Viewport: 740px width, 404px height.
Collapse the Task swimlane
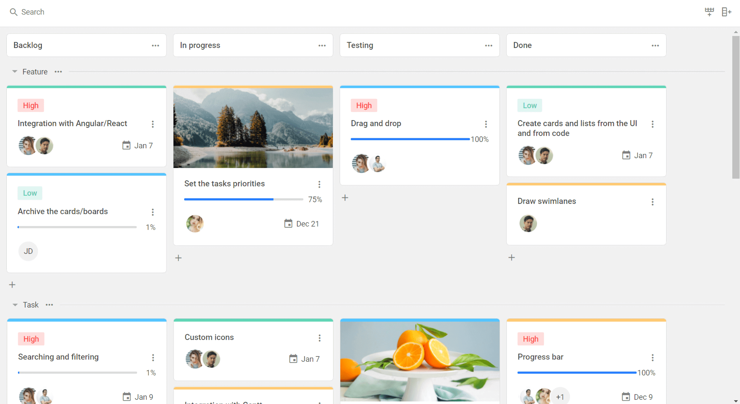[15, 305]
